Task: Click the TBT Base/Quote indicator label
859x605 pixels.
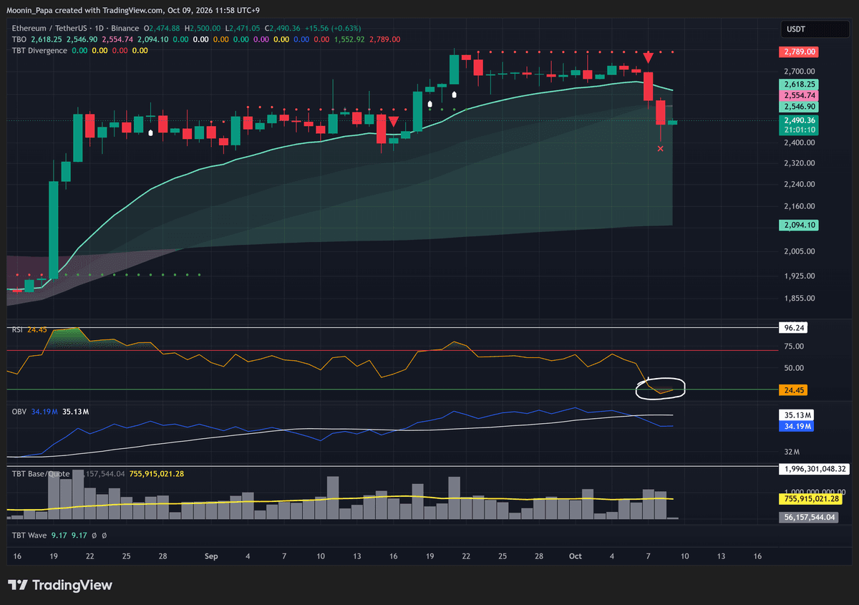Action: coord(42,474)
